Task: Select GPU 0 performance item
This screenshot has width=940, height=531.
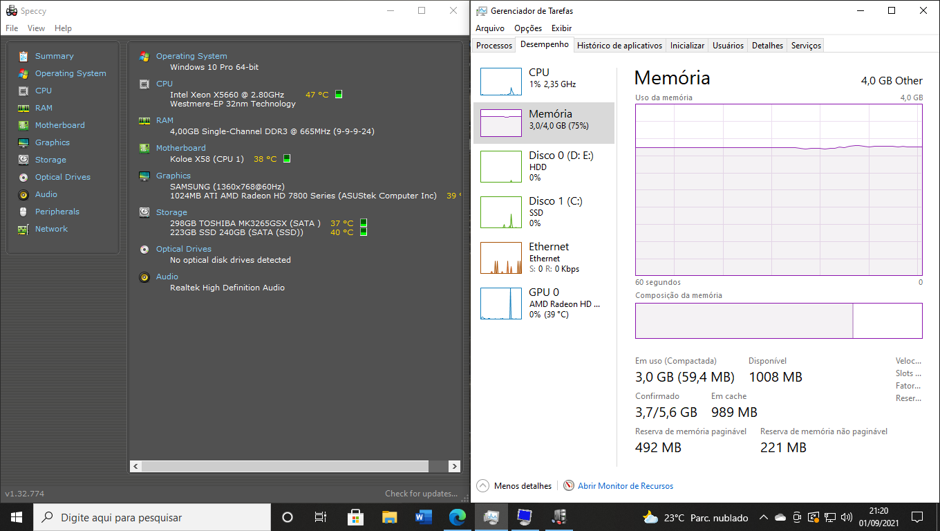Action: point(544,303)
